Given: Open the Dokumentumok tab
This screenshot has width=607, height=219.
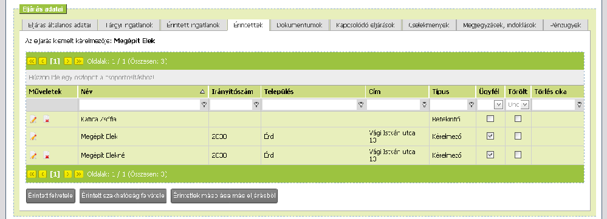Looking at the screenshot, I should click(300, 25).
